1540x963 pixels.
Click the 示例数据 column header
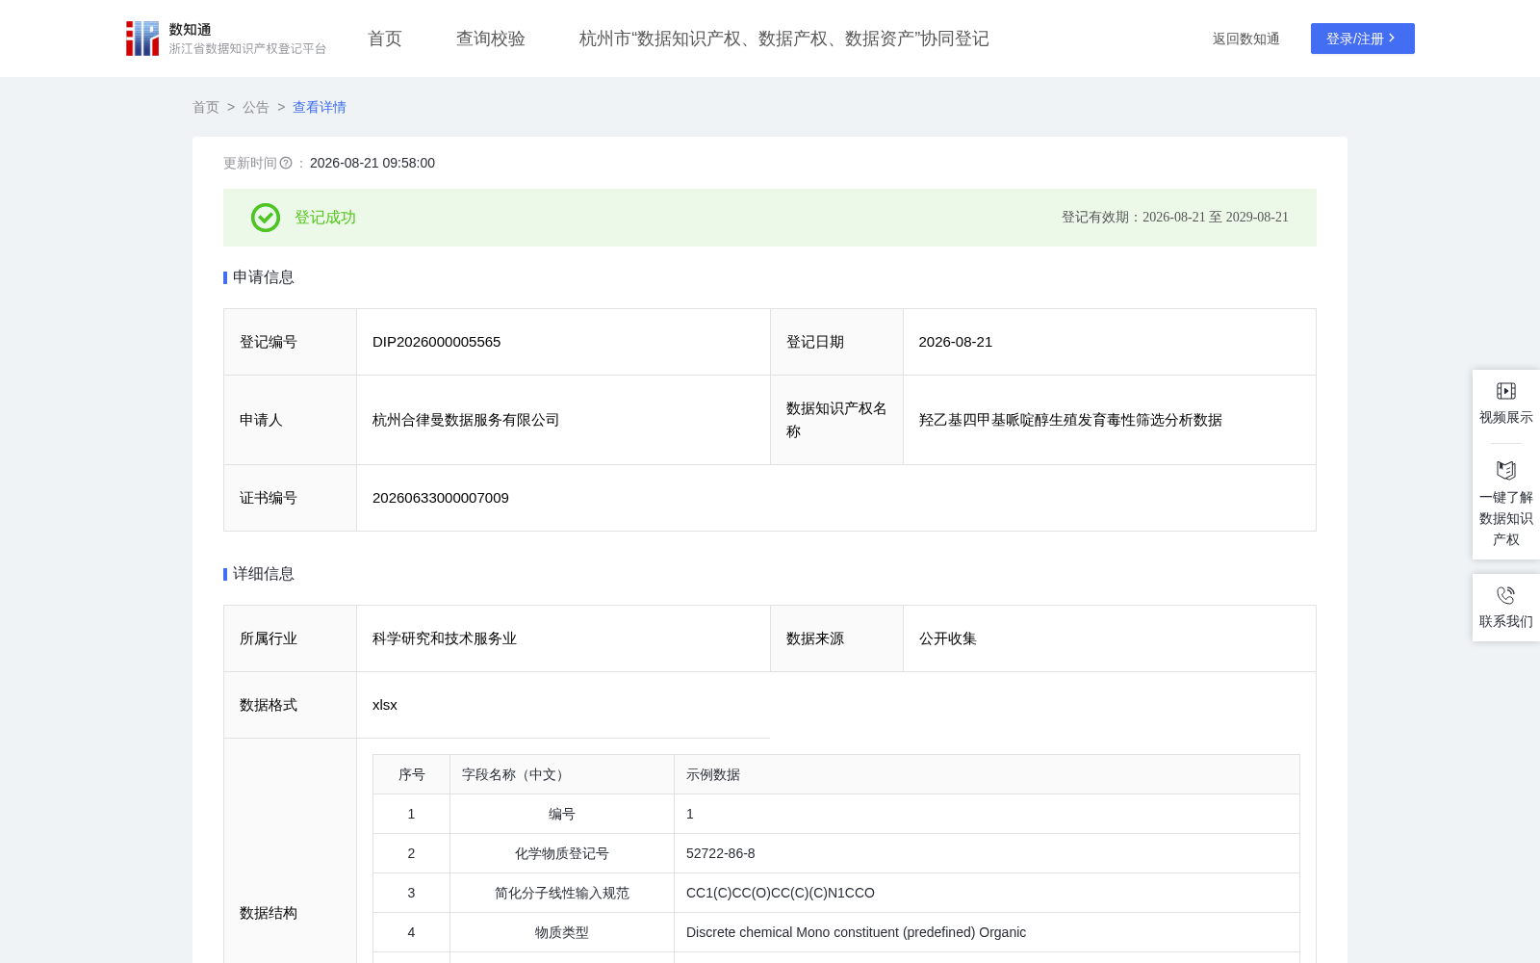(987, 774)
